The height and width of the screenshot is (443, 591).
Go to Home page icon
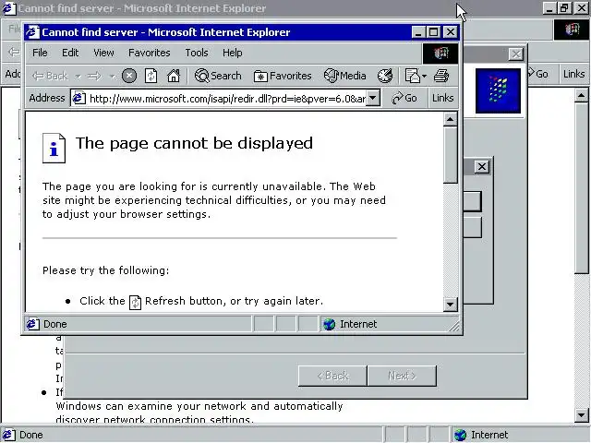(174, 76)
